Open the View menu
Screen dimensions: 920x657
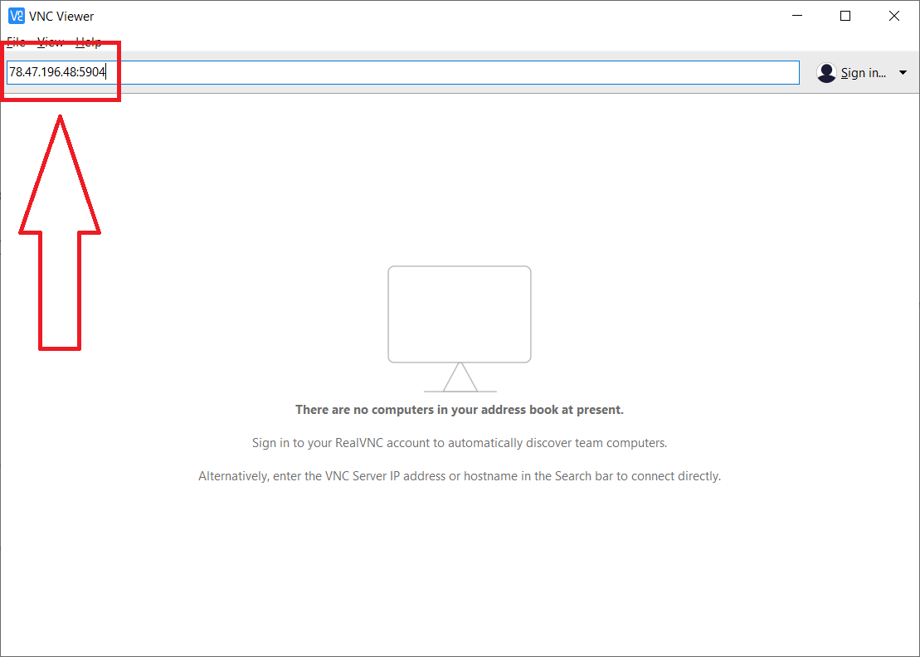[51, 42]
